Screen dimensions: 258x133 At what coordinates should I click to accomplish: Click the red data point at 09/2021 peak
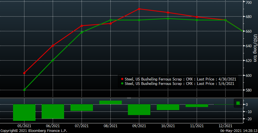[x=139, y=9]
